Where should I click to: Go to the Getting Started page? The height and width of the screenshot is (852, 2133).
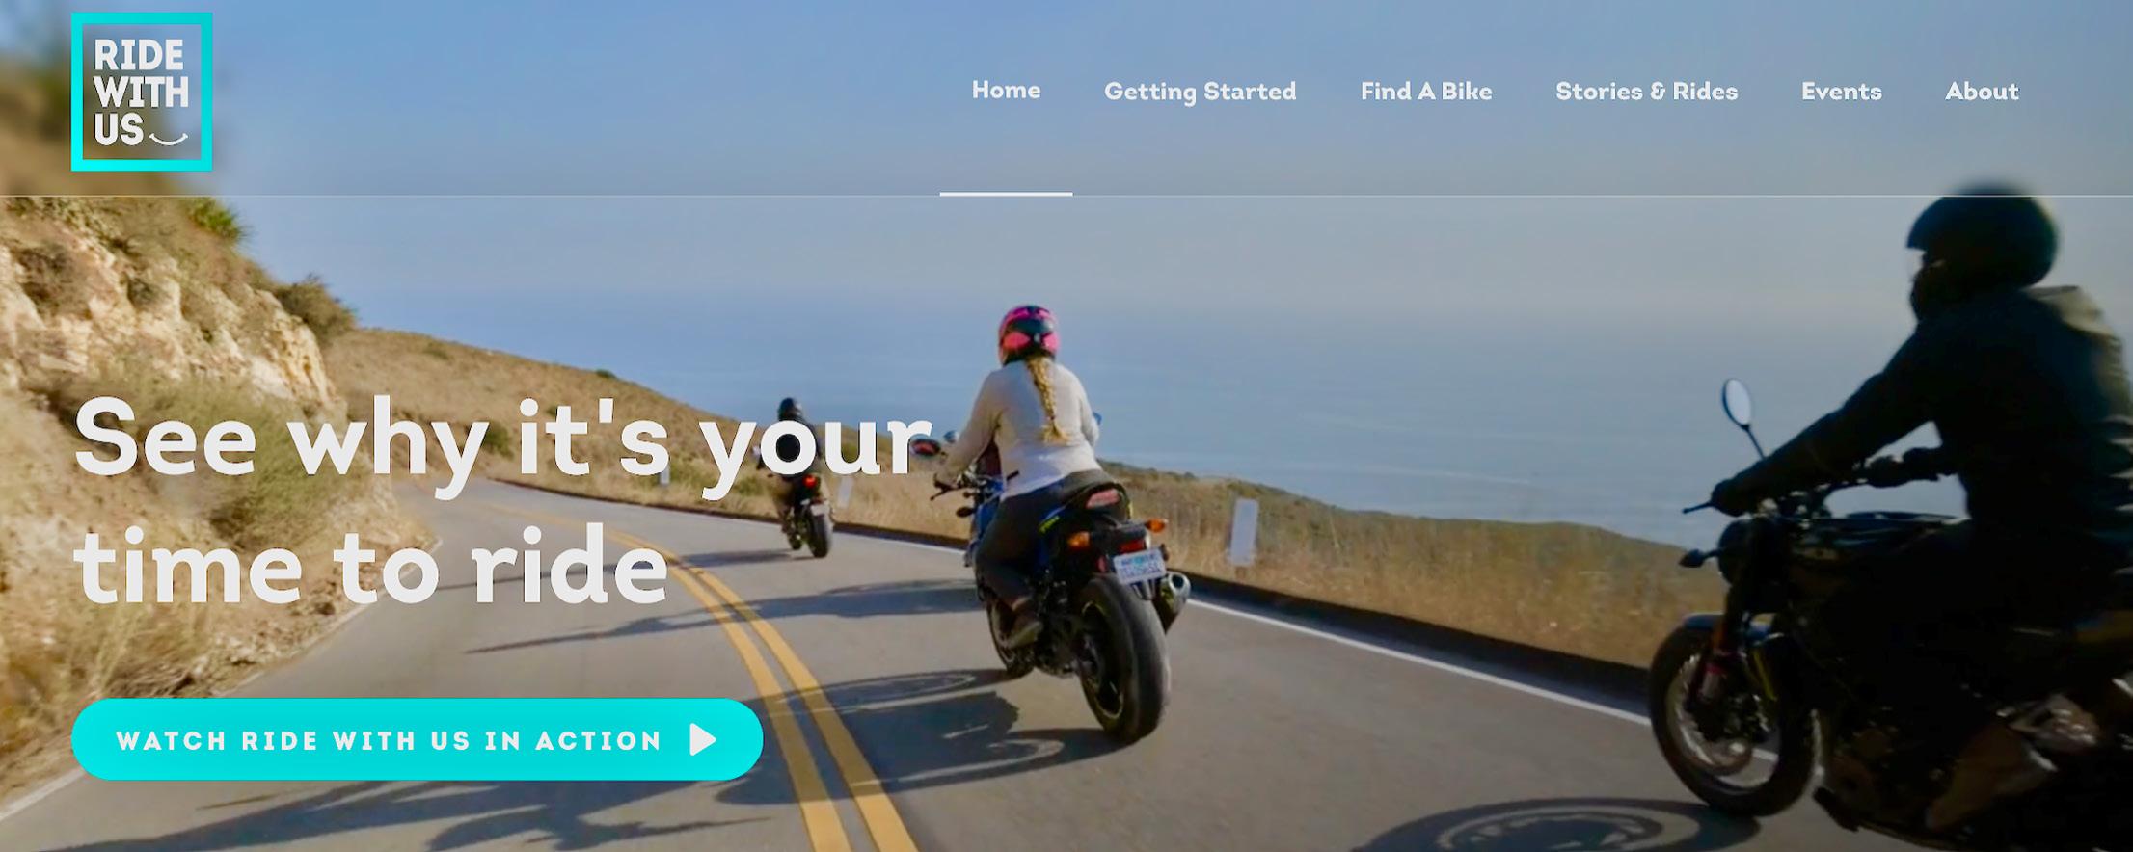[1200, 92]
